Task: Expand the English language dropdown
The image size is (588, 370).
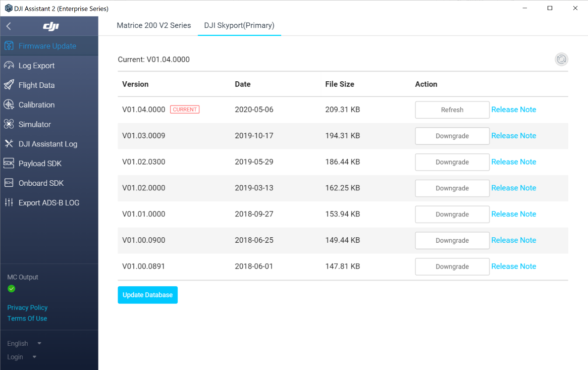Action: pos(24,343)
